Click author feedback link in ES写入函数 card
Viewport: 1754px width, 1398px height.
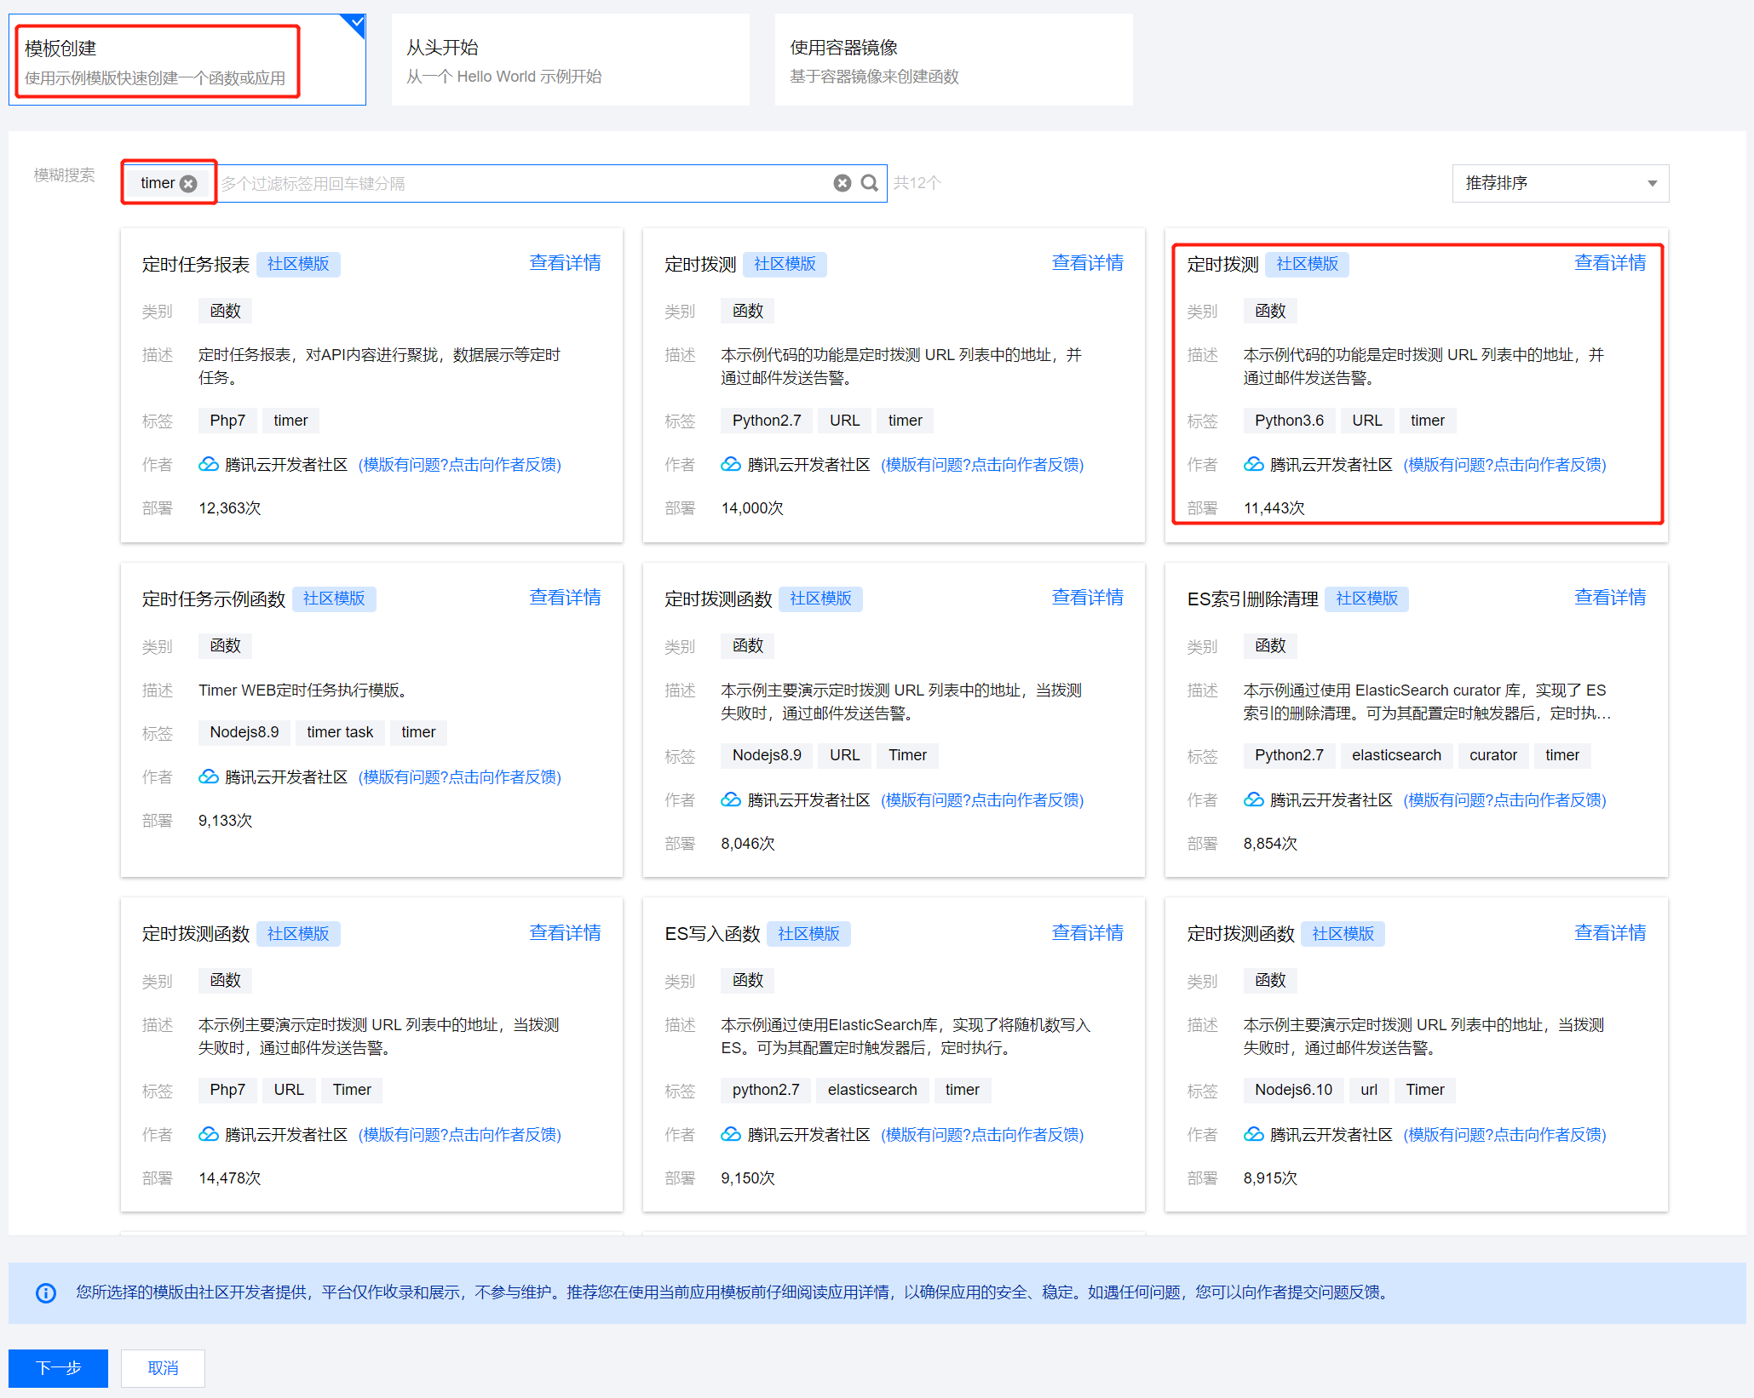(982, 1135)
